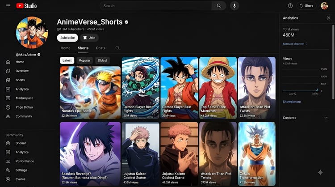Select the Oldest filter chip
The height and width of the screenshot is (187, 335).
[102, 60]
